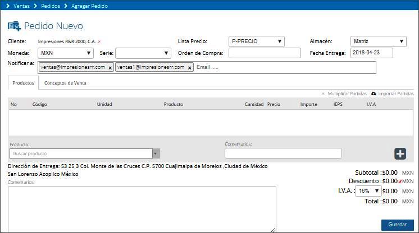Open the Almacén Matriz dropdown
This screenshot has height=233, width=419.
(x=379, y=41)
